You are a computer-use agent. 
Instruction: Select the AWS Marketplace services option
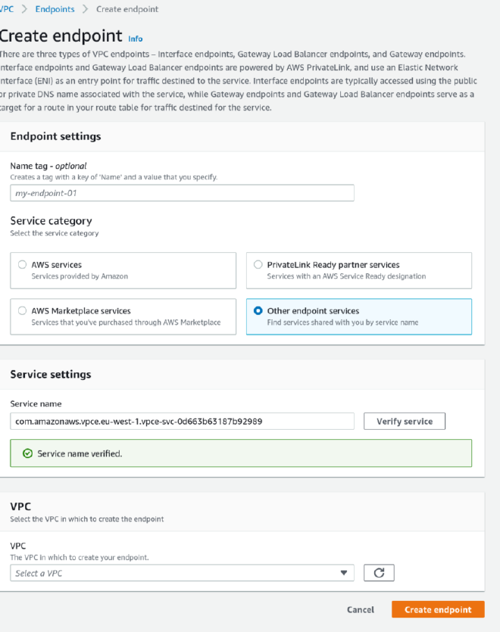[23, 311]
